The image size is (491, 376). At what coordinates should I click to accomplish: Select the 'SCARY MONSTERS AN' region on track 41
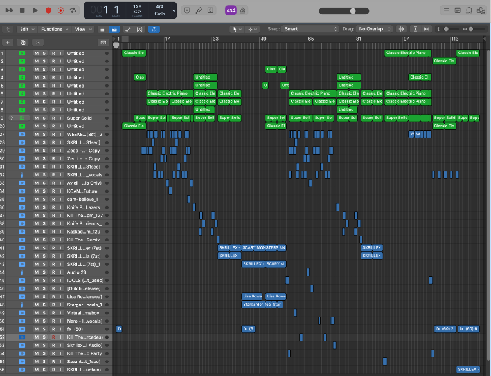[x=263, y=248]
